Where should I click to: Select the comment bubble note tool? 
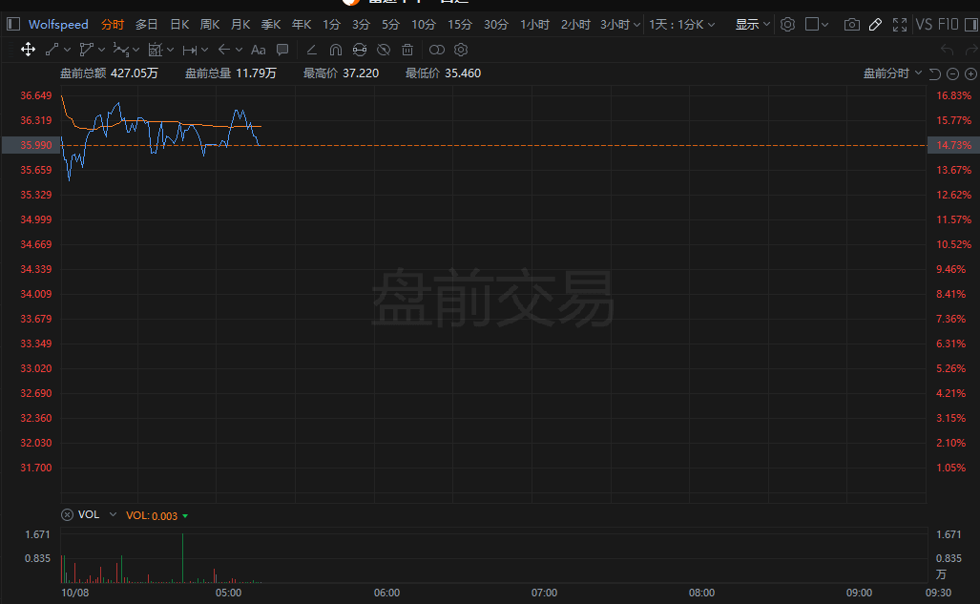pos(282,50)
